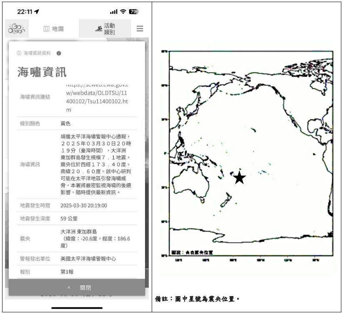This screenshot has width=343, height=314.
Task: Switch to the 地圖 tab
Action: point(53,29)
